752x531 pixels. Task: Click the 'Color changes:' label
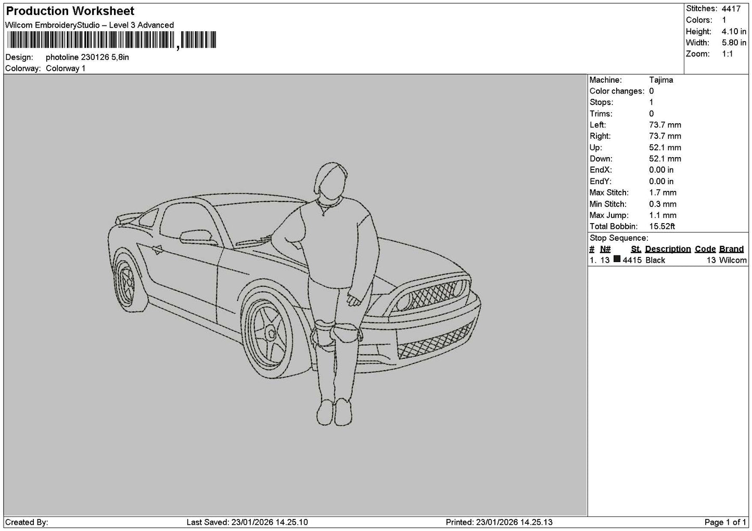pyautogui.click(x=617, y=91)
